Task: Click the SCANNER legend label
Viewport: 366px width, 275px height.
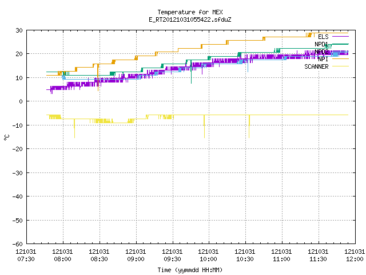Action: pyautogui.click(x=316, y=66)
